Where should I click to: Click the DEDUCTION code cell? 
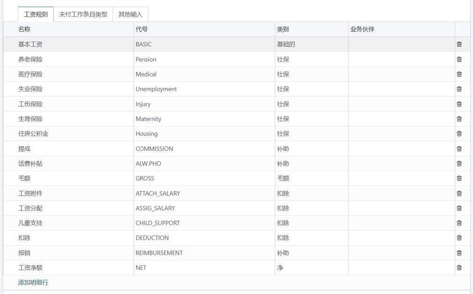[x=152, y=238]
